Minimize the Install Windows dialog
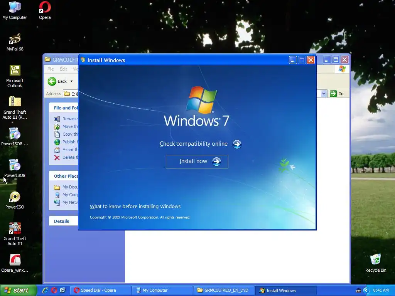The image size is (395, 296). point(293,60)
